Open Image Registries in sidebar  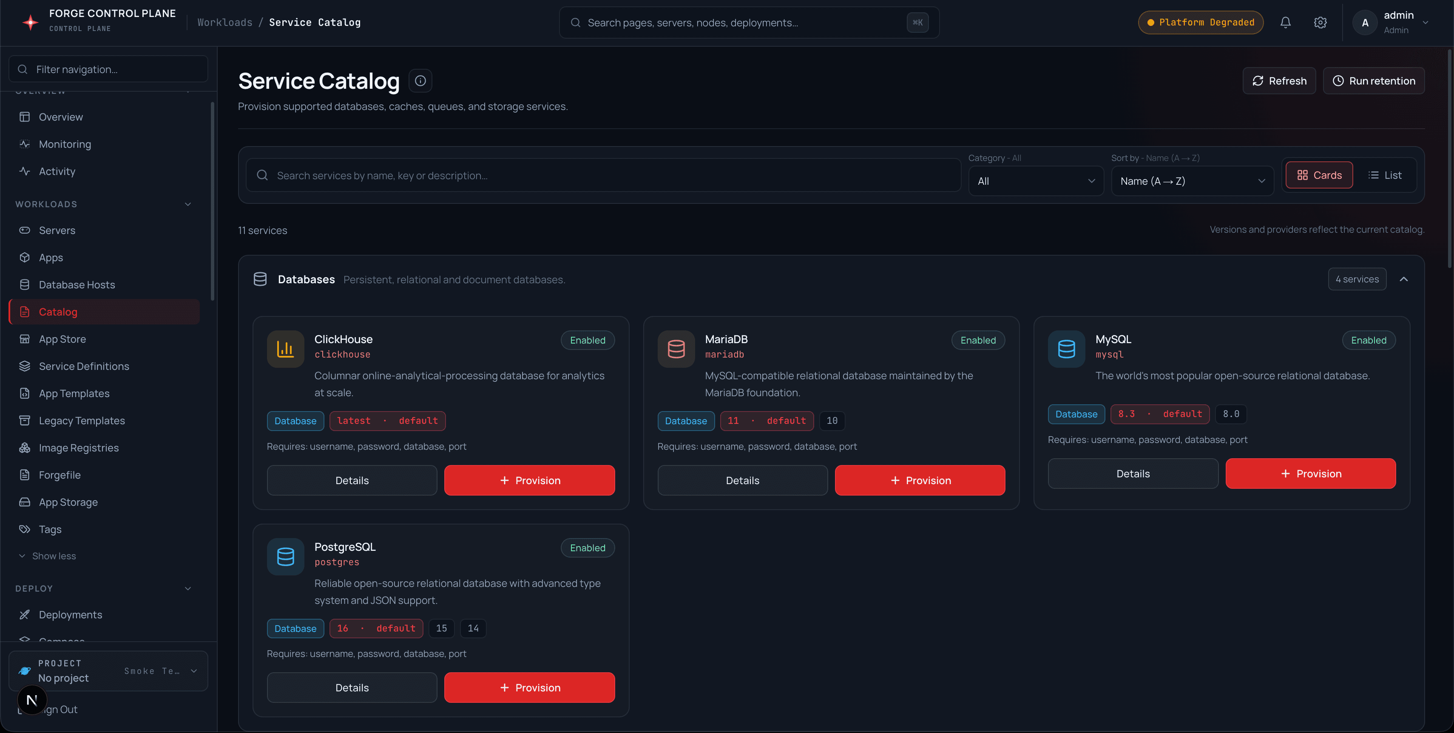click(x=105, y=448)
